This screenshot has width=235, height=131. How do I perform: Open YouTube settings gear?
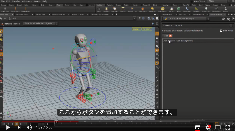pyautogui.click(x=208, y=127)
